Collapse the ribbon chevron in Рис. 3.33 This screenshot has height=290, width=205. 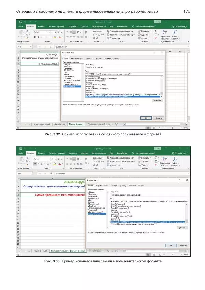click(x=188, y=168)
